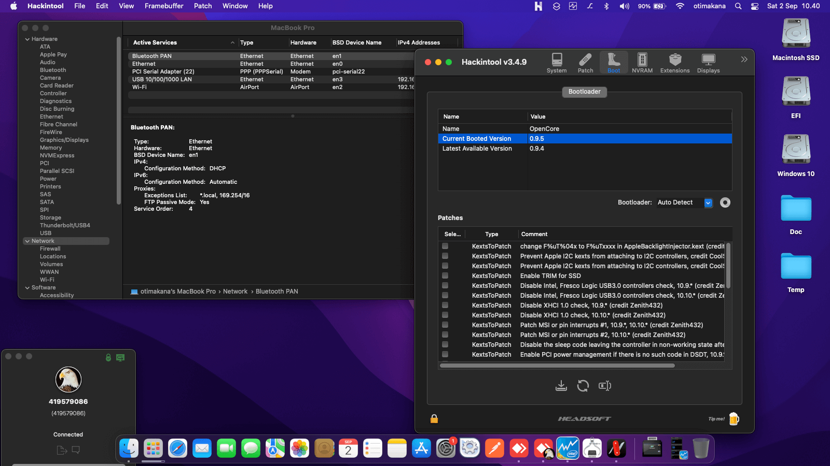Image resolution: width=830 pixels, height=466 pixels.
Task: Select the USB 10/100/1000 LAN service row
Action: 271,80
